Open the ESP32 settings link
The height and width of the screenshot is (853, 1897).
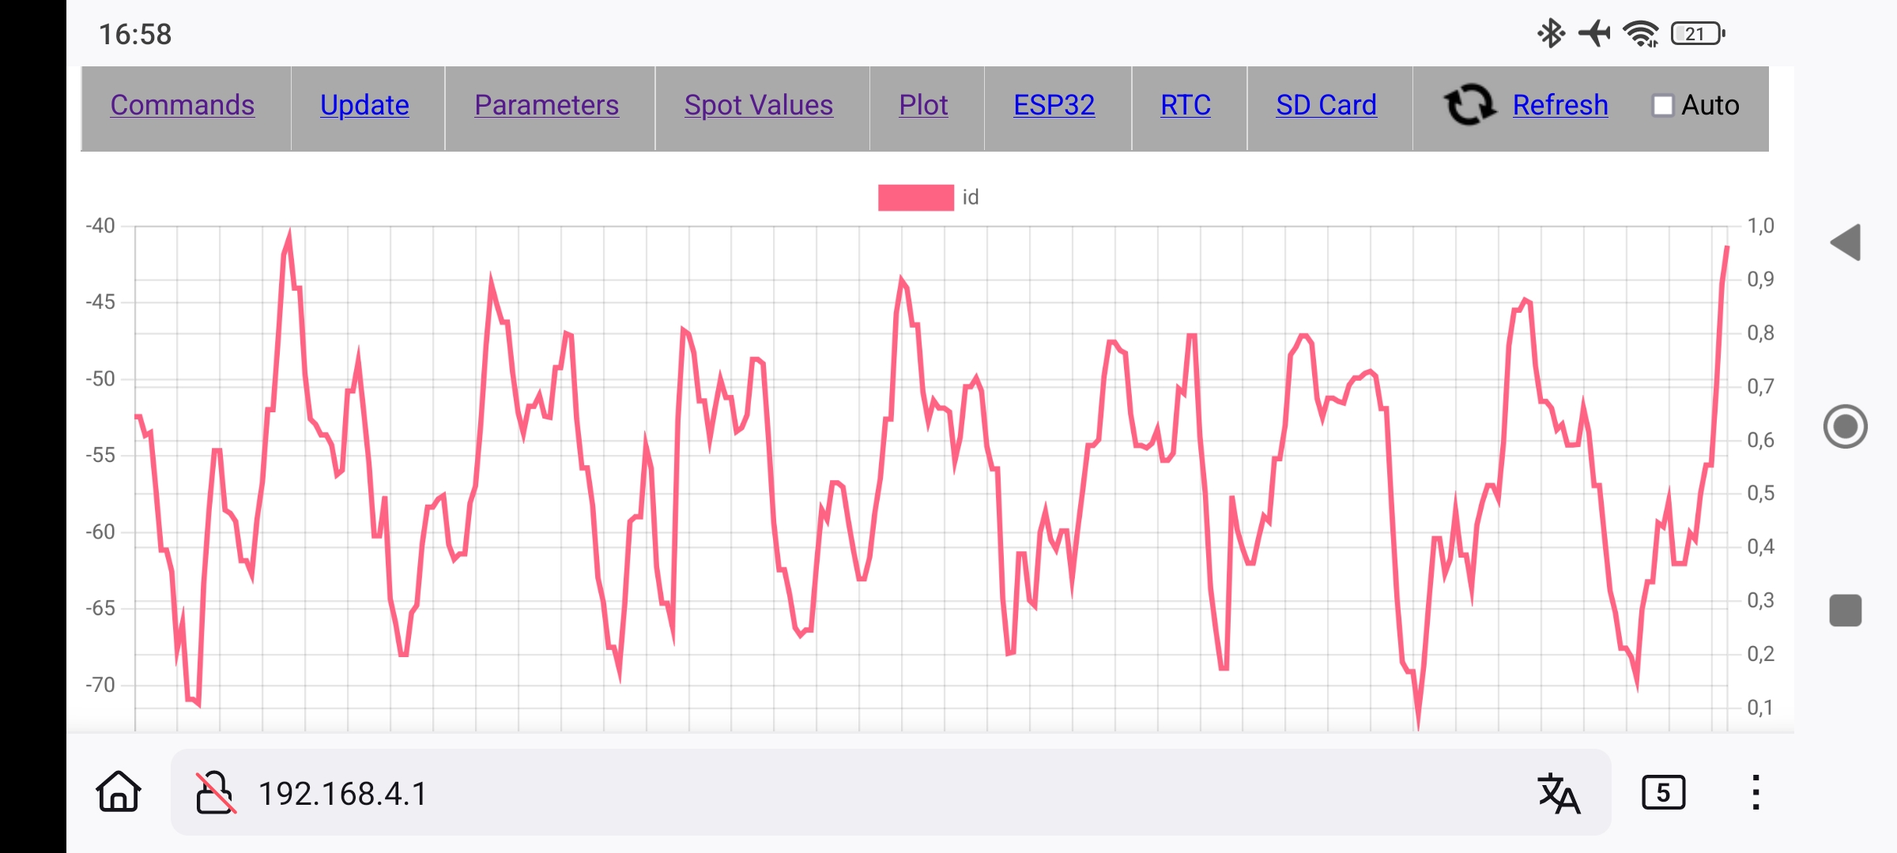1054,105
